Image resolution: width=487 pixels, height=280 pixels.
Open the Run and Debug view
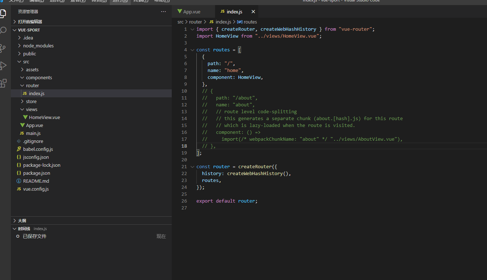[x=3, y=65]
